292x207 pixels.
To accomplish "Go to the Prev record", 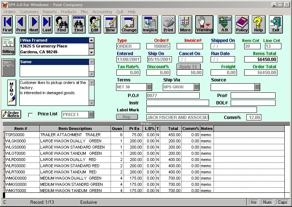I will [x=21, y=24].
